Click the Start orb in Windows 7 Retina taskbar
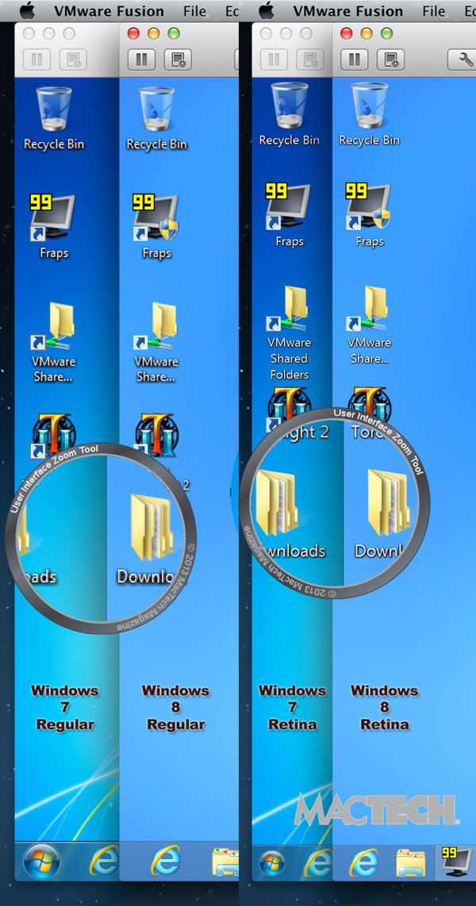 271,861
